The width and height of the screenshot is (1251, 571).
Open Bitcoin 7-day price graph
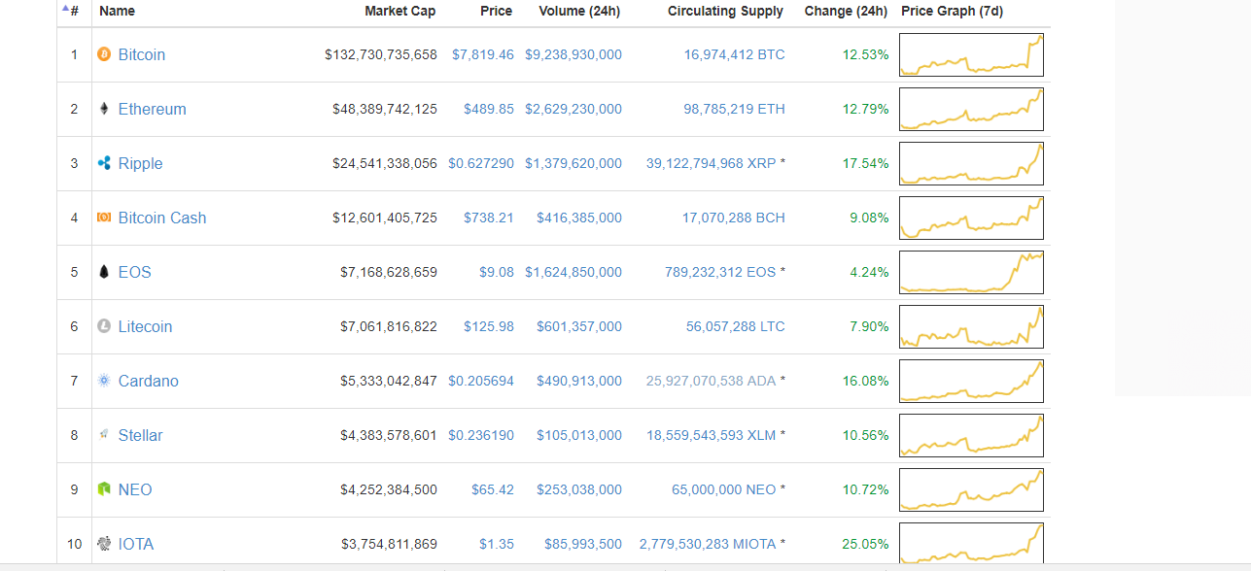[971, 54]
